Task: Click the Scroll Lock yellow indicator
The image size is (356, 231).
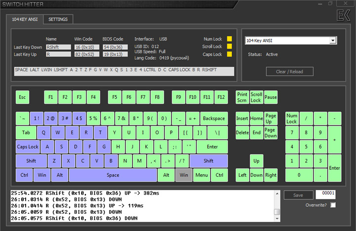Action: [229, 46]
